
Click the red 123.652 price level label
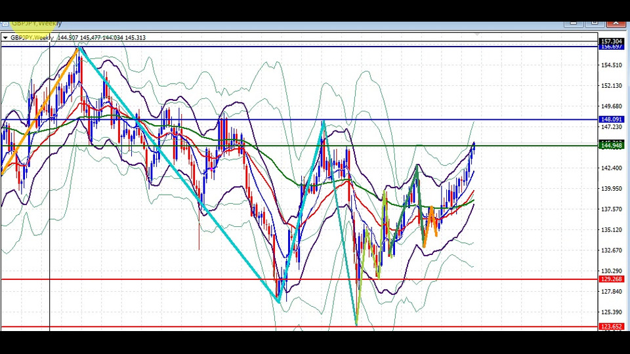click(x=612, y=326)
